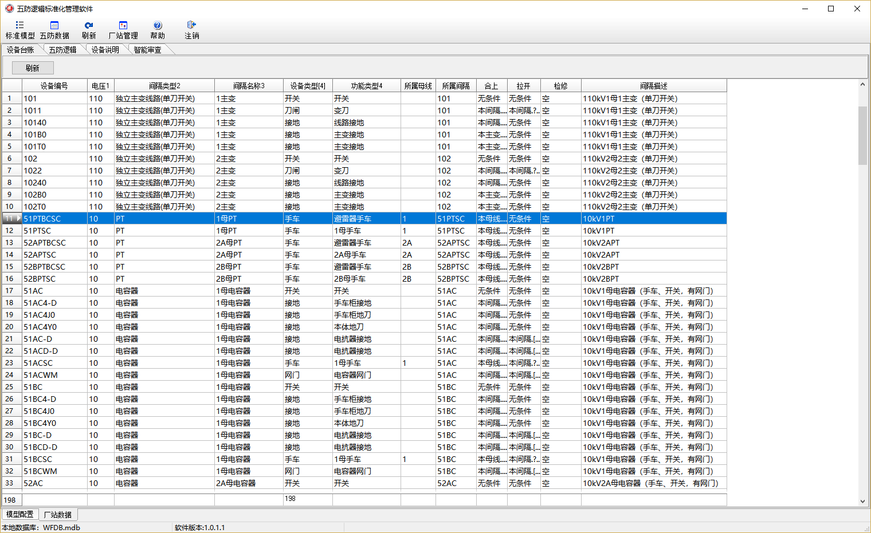Select device number cell 51ACD-D
This screenshot has height=533, width=871.
[x=54, y=351]
